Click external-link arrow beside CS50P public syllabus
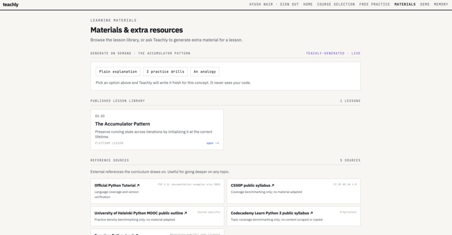This screenshot has width=452, height=235. 273,186
